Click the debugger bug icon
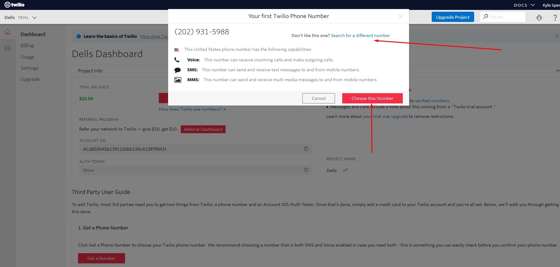Image resolution: width=560 pixels, height=267 pixels. [539, 17]
